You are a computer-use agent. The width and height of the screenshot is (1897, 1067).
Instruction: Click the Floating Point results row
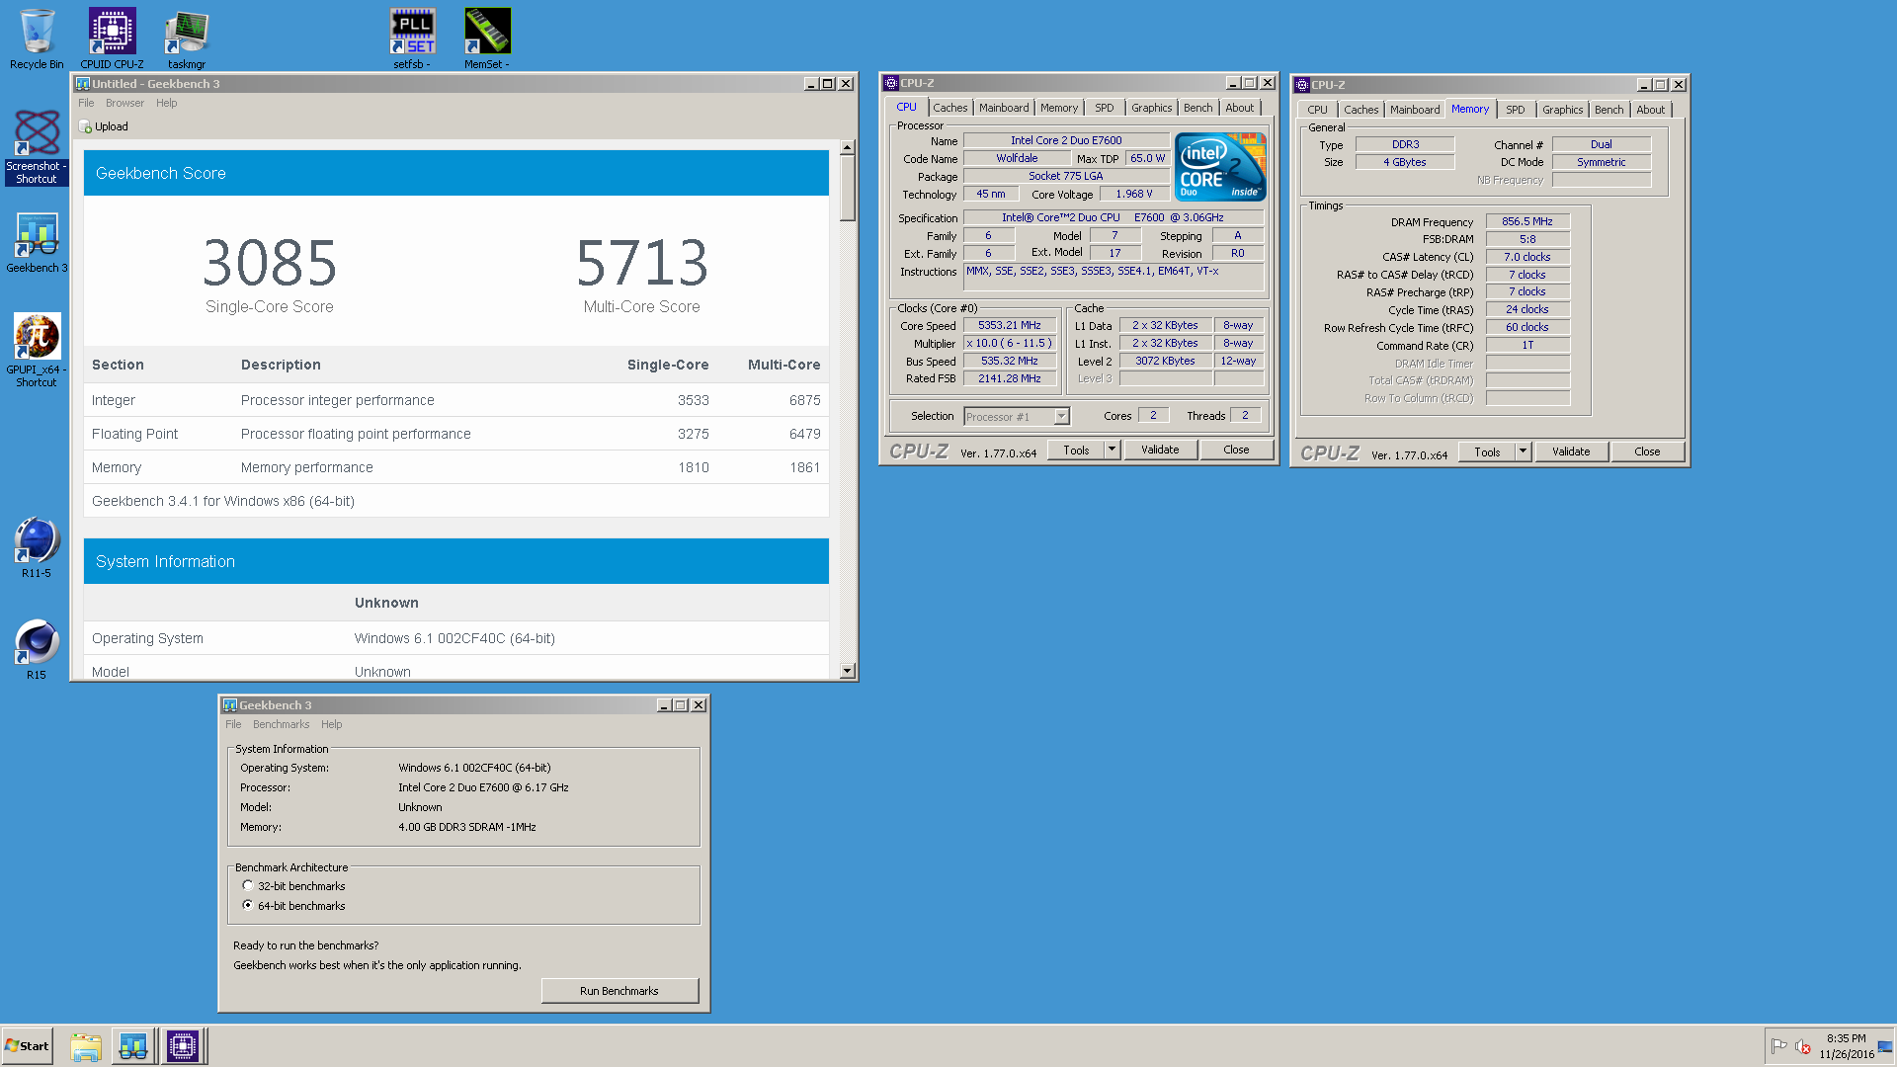pyautogui.click(x=456, y=434)
